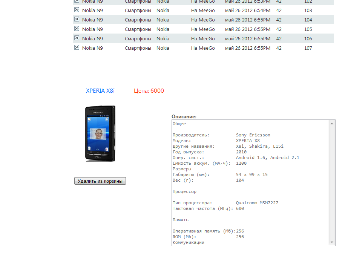The height and width of the screenshot is (254, 345).
Task: Select 'Nokia N9' name in row 107
Action: tap(92, 48)
